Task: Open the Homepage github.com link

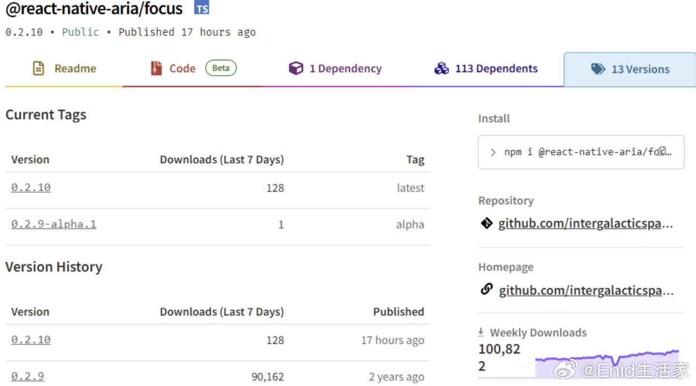Action: tap(586, 290)
